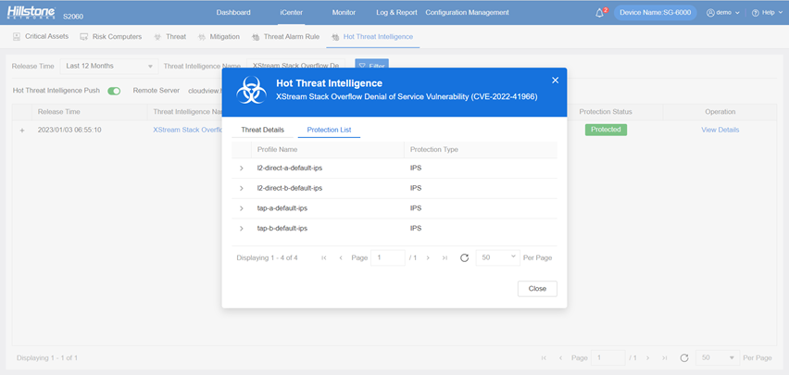789x375 pixels.
Task: Open the 50 Per Page dropdown in dialog
Action: 497,257
